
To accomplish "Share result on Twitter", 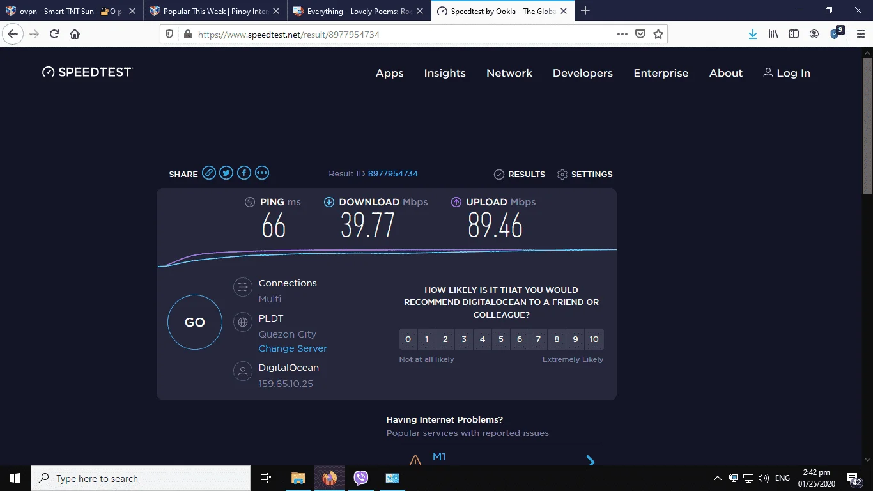I will tap(226, 173).
